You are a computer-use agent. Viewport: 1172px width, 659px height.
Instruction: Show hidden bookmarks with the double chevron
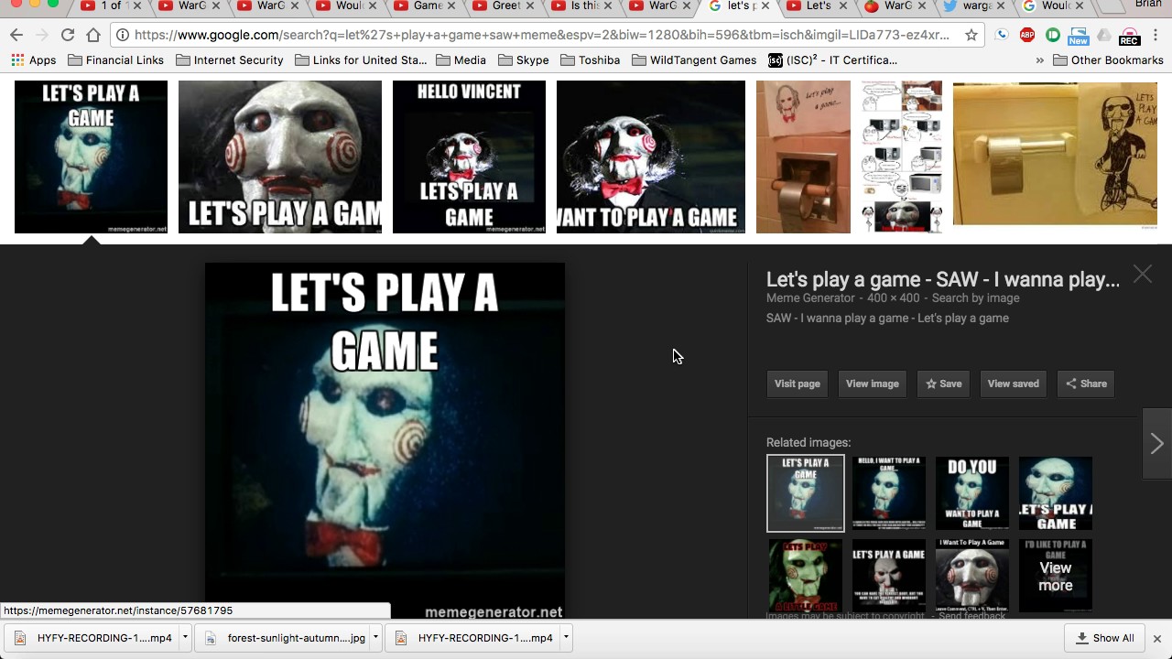pyautogui.click(x=1039, y=60)
